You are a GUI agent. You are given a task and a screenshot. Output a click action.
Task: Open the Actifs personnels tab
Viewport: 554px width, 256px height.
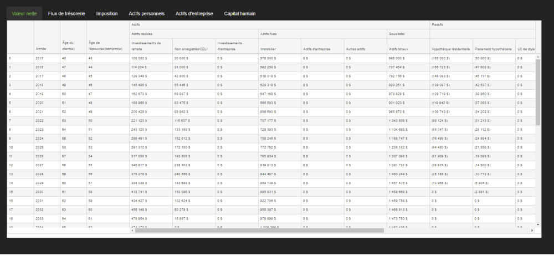147,13
